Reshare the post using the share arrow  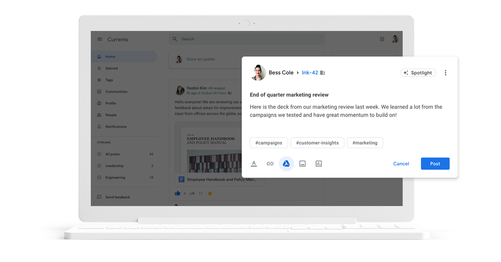[x=192, y=193]
